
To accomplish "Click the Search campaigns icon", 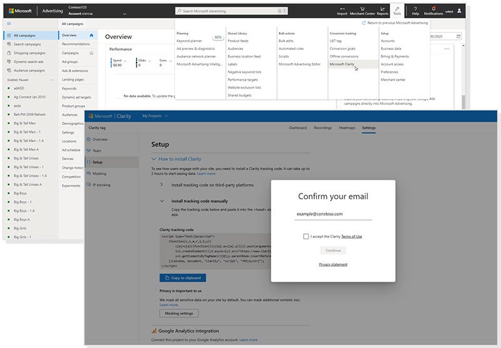I will pyautogui.click(x=9, y=44).
